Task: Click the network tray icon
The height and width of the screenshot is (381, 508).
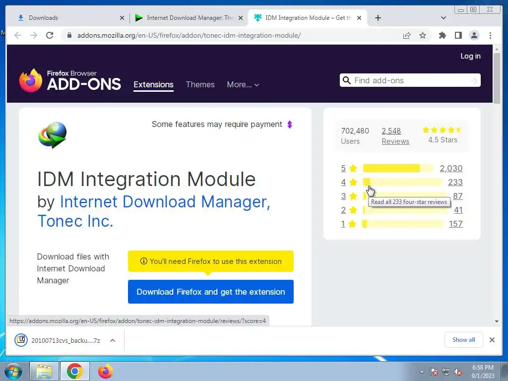Action: tap(446, 372)
